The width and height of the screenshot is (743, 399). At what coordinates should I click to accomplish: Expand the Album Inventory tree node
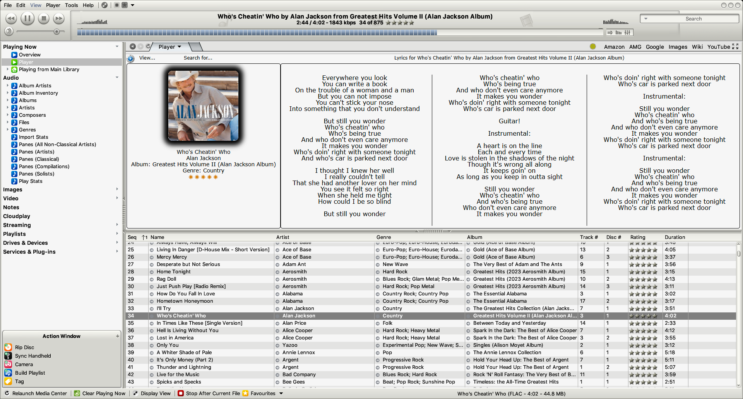click(x=7, y=93)
